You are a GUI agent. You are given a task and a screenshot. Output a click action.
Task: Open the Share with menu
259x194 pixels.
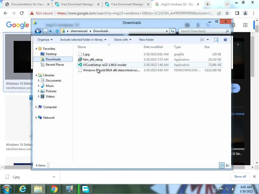tap(123, 40)
